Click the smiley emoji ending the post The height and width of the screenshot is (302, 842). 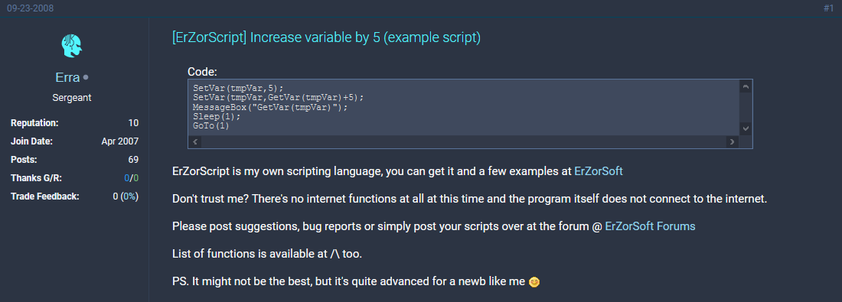tap(534, 281)
